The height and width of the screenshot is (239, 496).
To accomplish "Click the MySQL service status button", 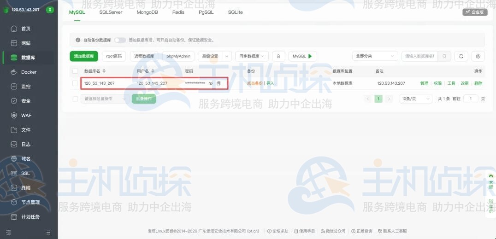I will point(302,56).
